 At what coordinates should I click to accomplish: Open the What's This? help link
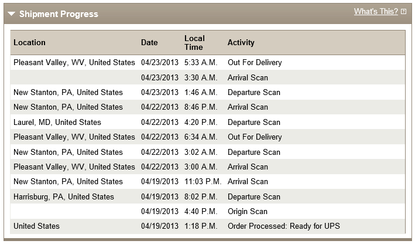(376, 11)
